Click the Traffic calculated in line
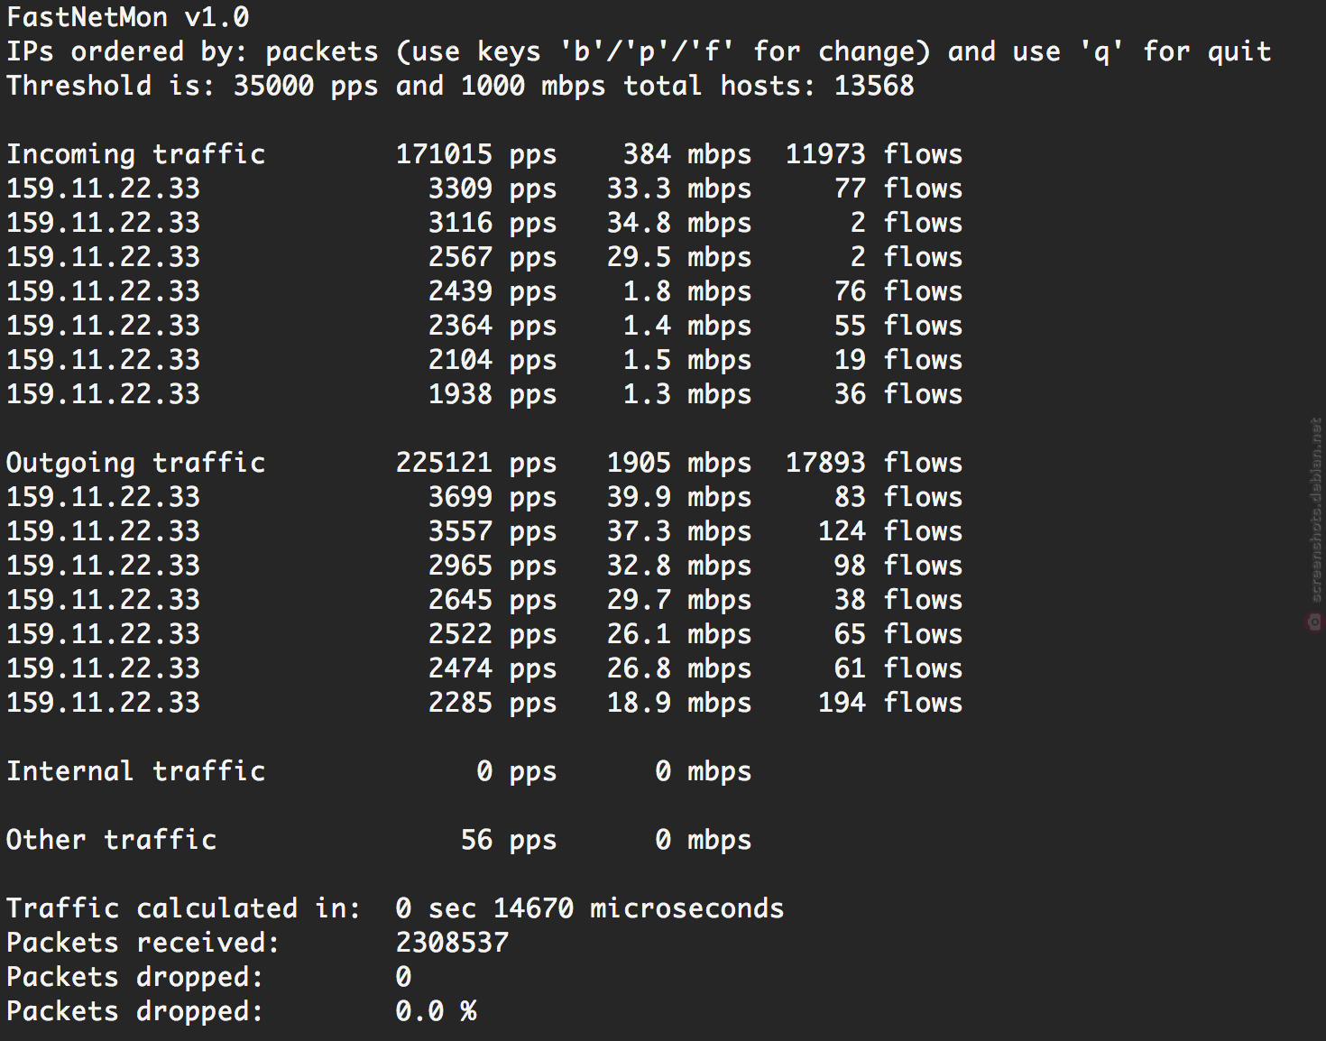 click(395, 908)
